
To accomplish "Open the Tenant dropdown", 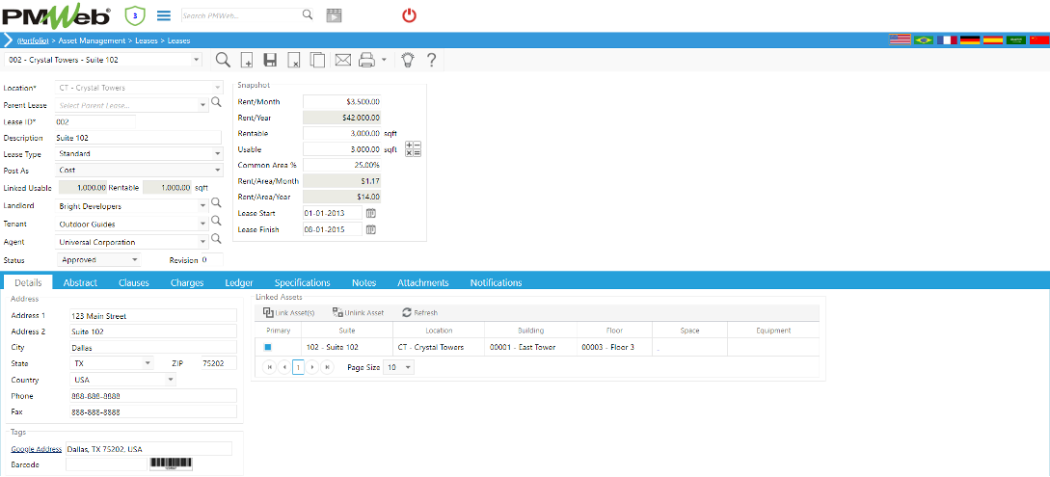I will (202, 225).
